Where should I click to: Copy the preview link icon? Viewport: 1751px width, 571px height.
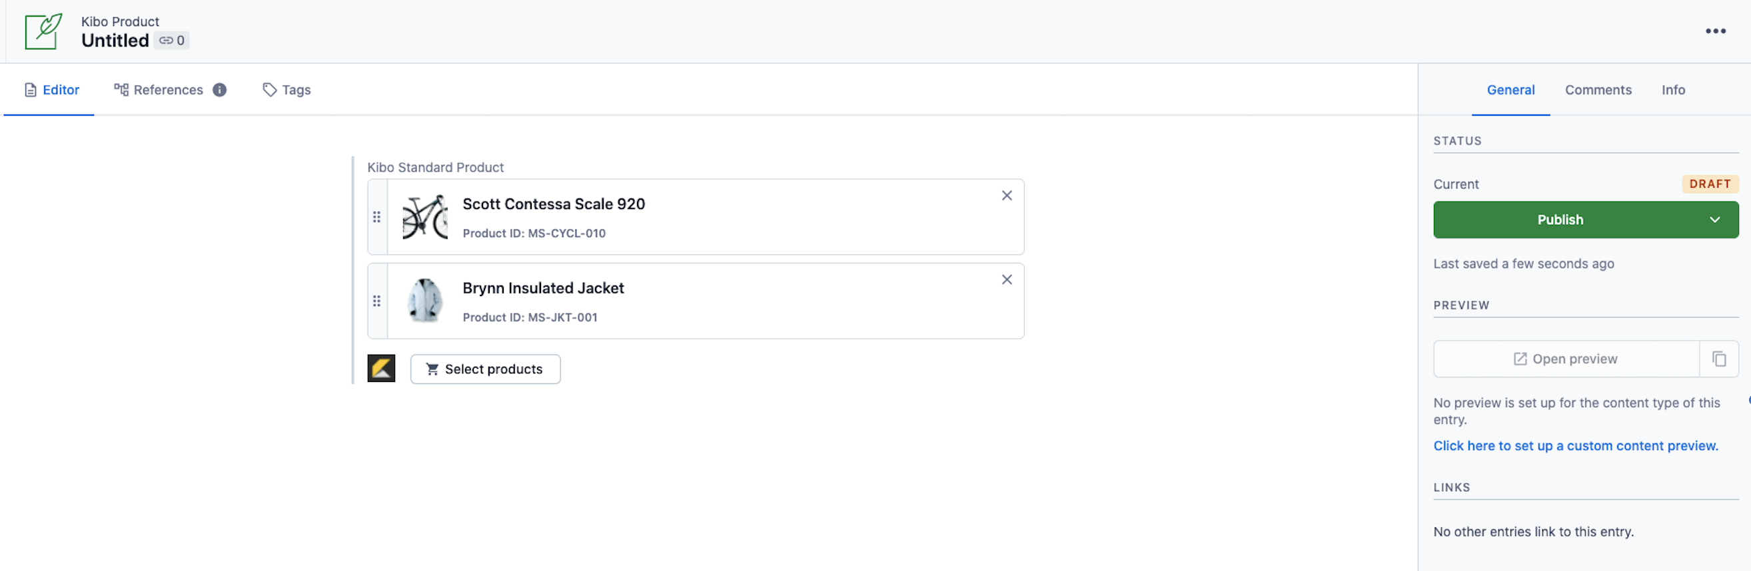click(1718, 359)
